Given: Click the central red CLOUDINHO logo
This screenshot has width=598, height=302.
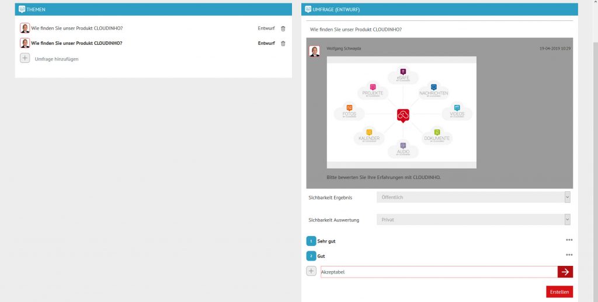Looking at the screenshot, I should click(x=403, y=115).
